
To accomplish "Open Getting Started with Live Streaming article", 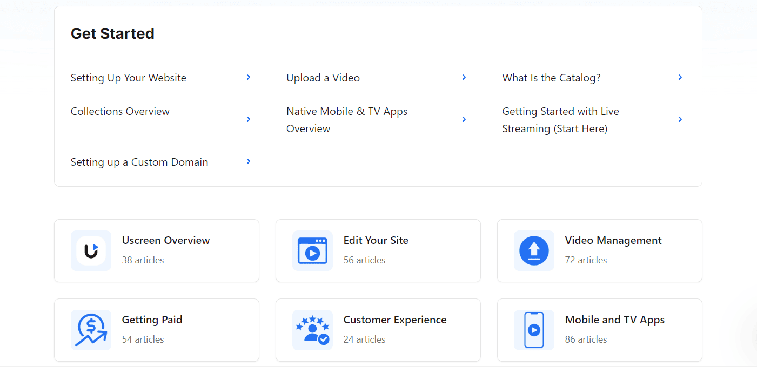I will 560,120.
